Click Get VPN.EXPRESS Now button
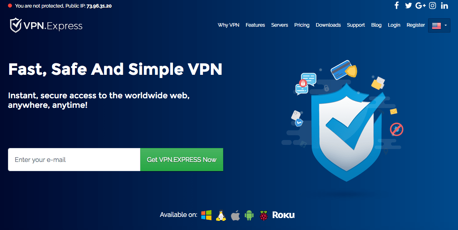Viewport: 458px width, 230px height. click(182, 160)
